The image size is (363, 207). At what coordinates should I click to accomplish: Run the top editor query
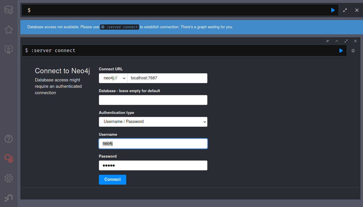[x=333, y=10]
